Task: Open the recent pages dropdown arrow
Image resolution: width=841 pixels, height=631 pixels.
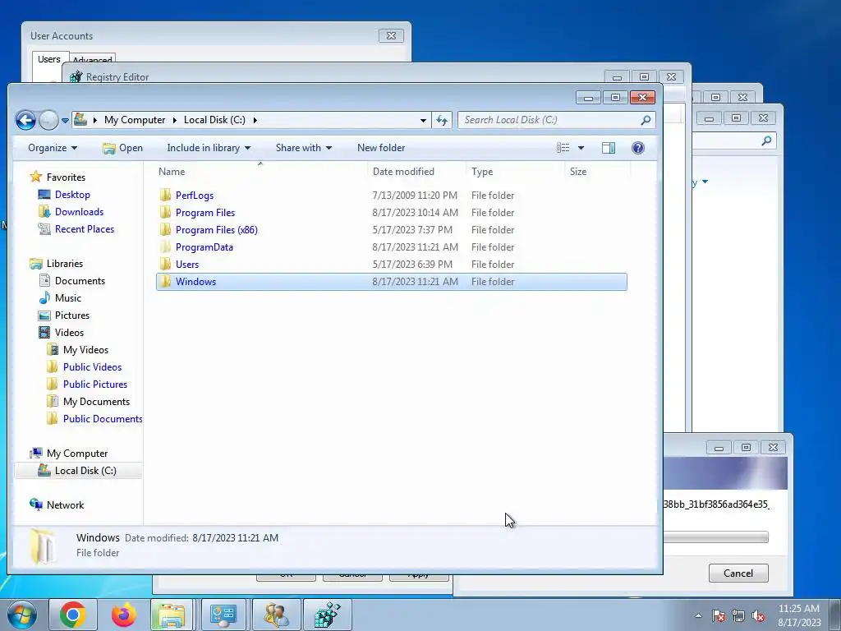Action: point(65,121)
